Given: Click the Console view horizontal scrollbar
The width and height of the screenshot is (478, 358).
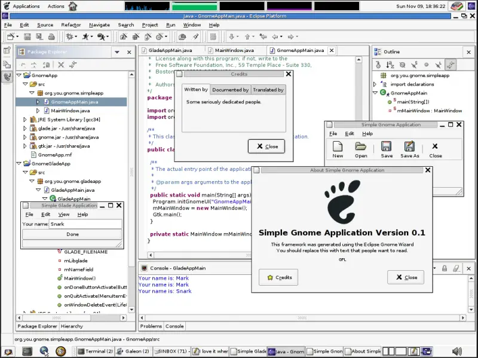Looking at the screenshot, I should (x=302, y=318).
